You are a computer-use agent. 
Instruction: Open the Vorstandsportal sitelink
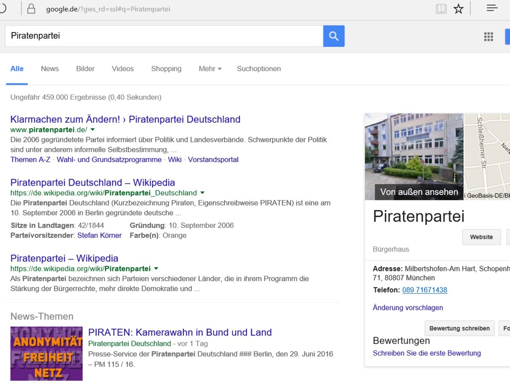coord(213,160)
